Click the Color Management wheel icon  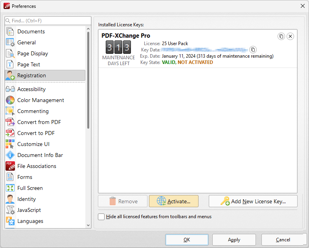[10, 100]
